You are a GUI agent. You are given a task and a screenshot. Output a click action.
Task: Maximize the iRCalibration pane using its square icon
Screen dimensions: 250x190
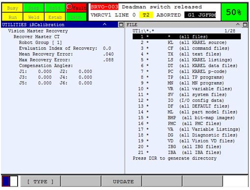tap(121, 25)
